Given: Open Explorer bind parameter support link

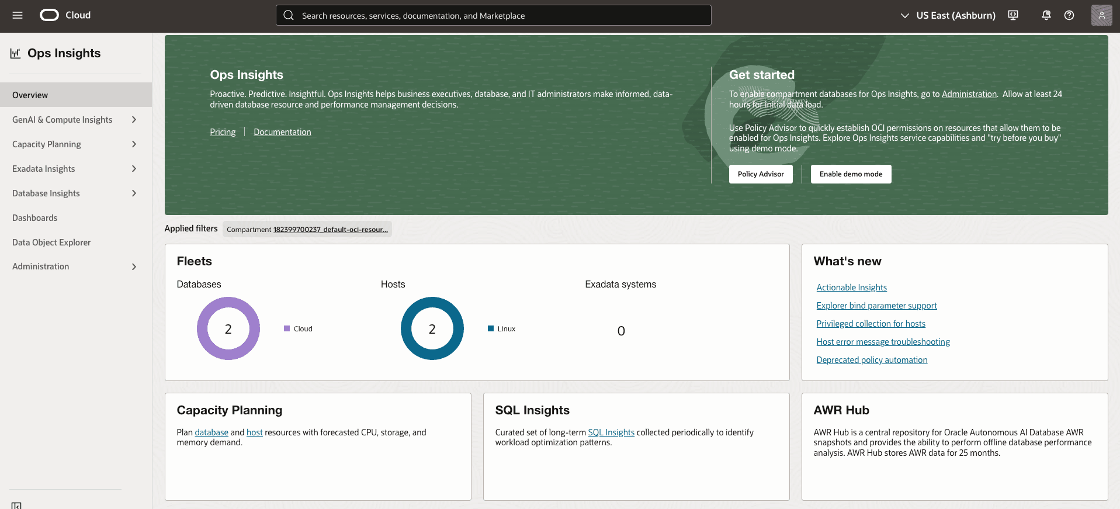Looking at the screenshot, I should pos(877,306).
